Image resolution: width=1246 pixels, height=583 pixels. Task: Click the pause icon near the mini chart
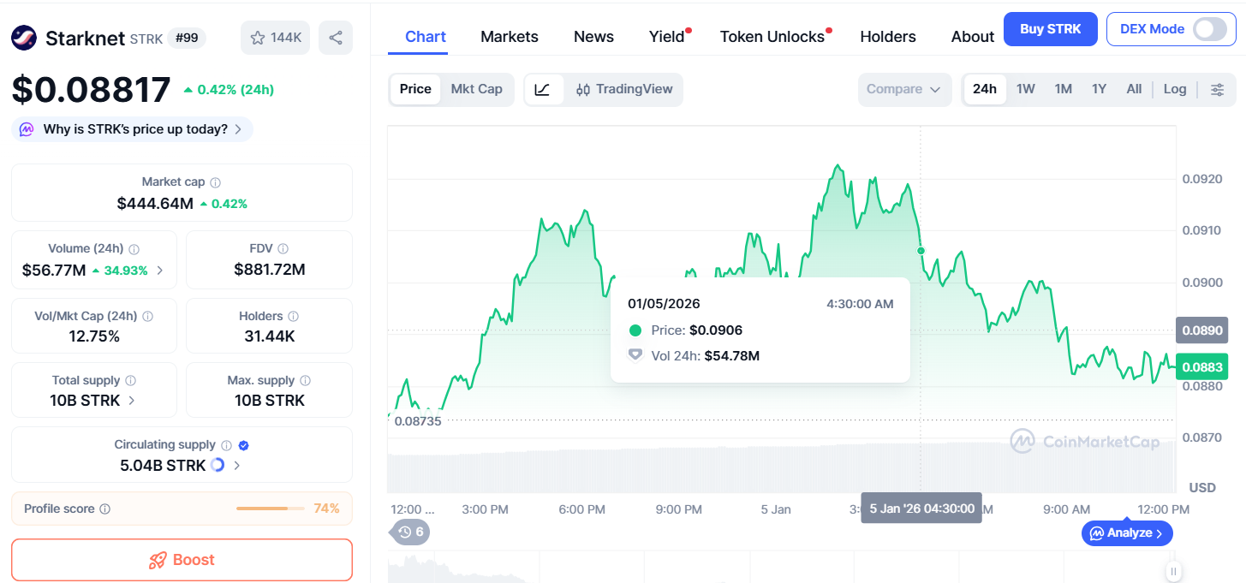click(x=1173, y=571)
